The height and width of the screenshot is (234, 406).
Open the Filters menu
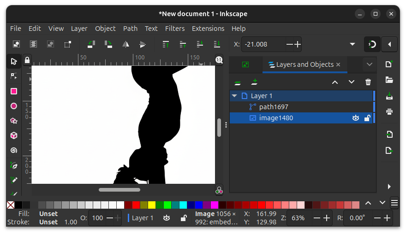point(175,29)
